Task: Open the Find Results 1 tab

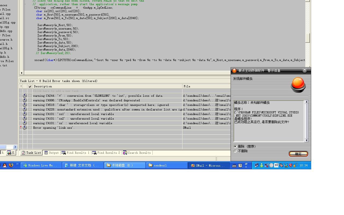Action: [76, 153]
